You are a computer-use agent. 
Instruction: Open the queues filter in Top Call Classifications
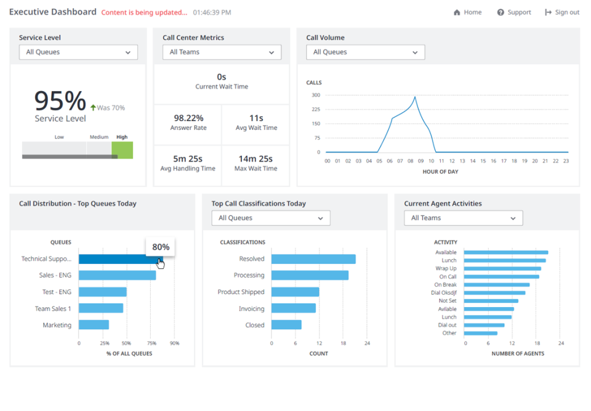point(270,218)
